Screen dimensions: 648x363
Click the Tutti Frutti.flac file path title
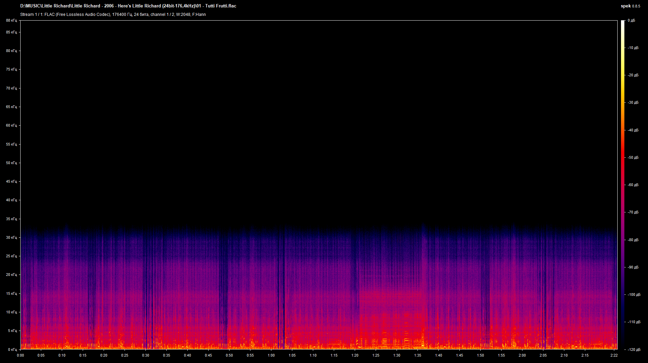click(x=128, y=6)
